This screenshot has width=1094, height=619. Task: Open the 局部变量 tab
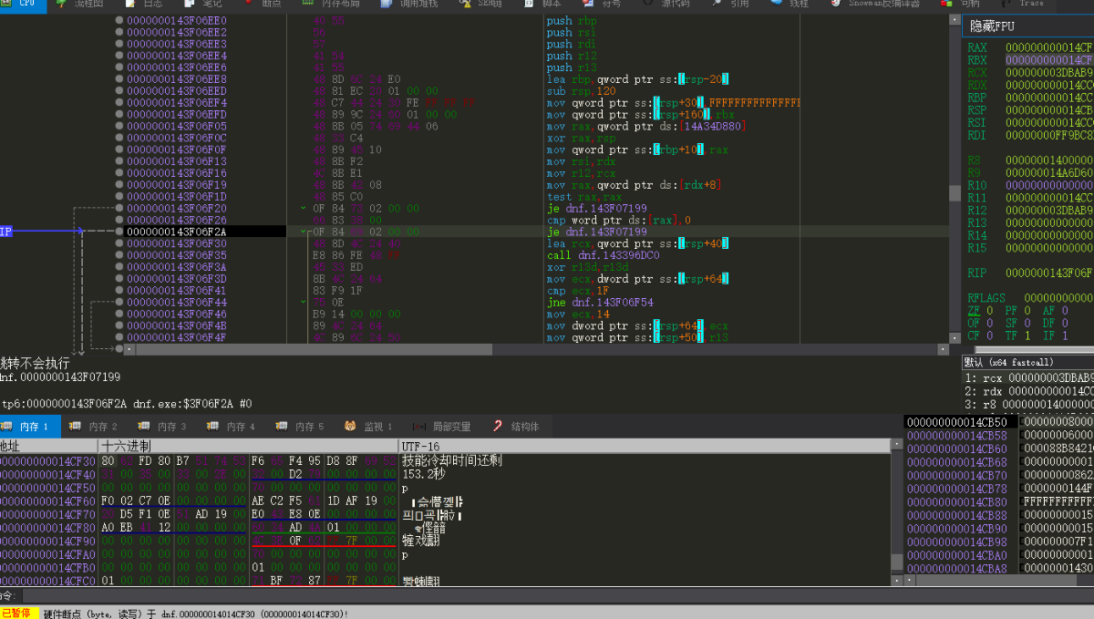(441, 426)
